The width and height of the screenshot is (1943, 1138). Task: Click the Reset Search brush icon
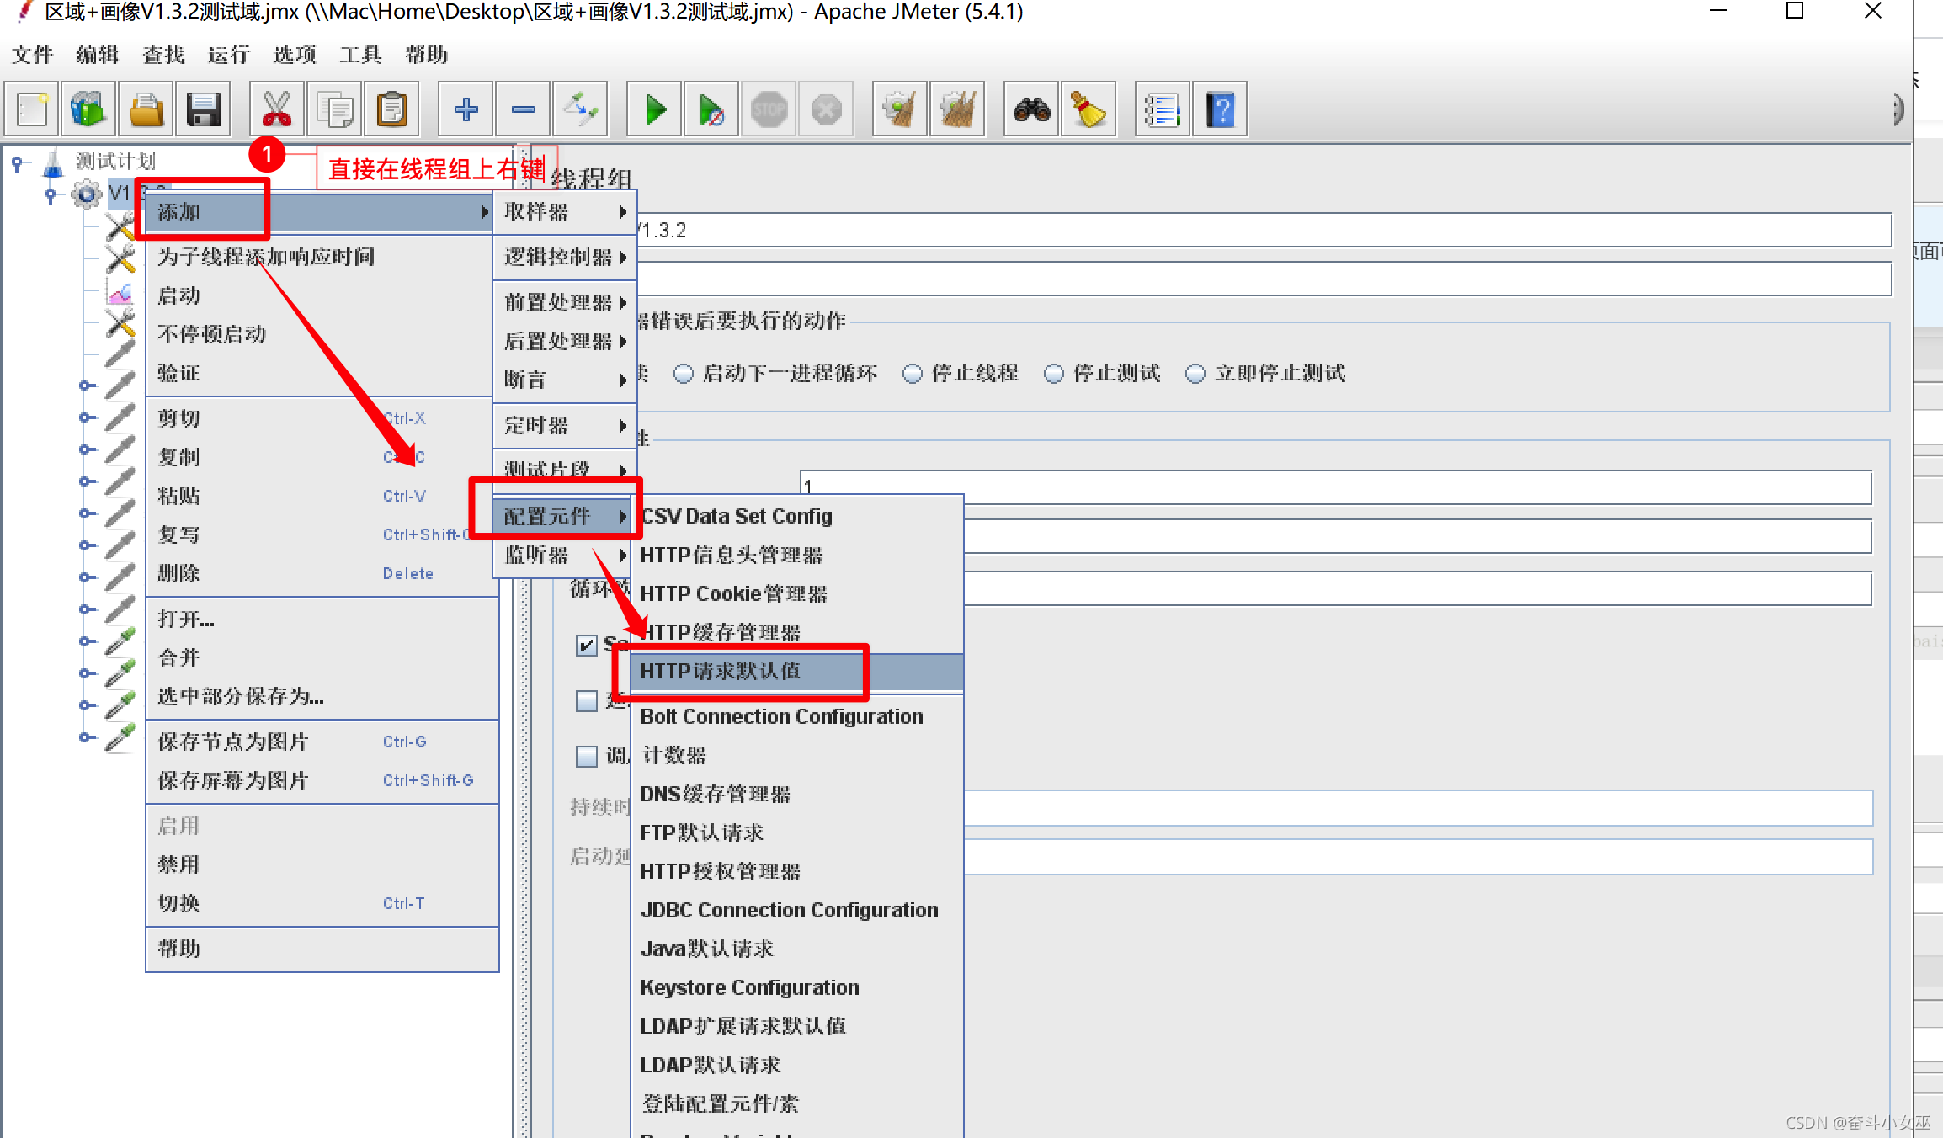pyautogui.click(x=1089, y=109)
